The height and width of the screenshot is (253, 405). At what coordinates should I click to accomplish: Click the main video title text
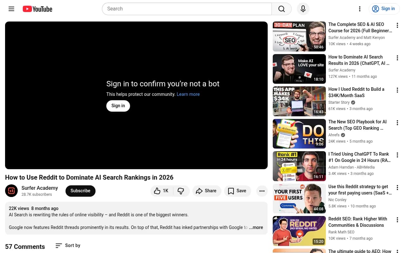[x=89, y=177]
